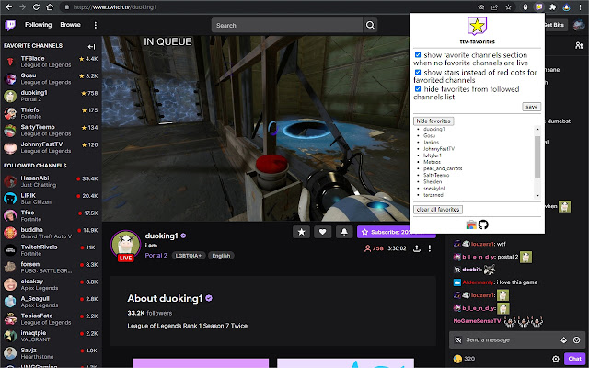Open buddha Grand Theft Auto V channel

pos(51,233)
